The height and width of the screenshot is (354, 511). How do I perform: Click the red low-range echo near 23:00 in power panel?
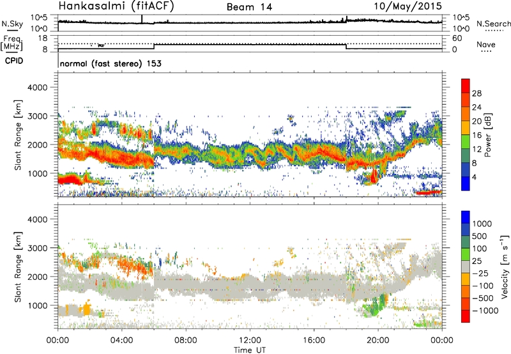coord(428,192)
